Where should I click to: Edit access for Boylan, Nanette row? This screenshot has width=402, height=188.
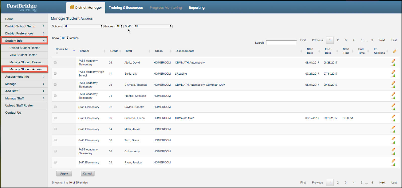(x=393, y=105)
